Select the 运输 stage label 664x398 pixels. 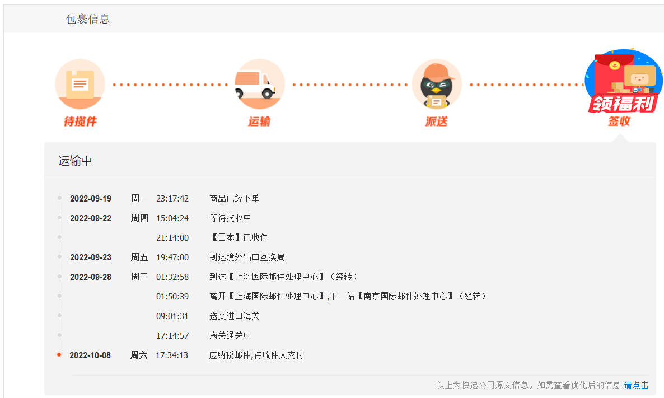(259, 121)
